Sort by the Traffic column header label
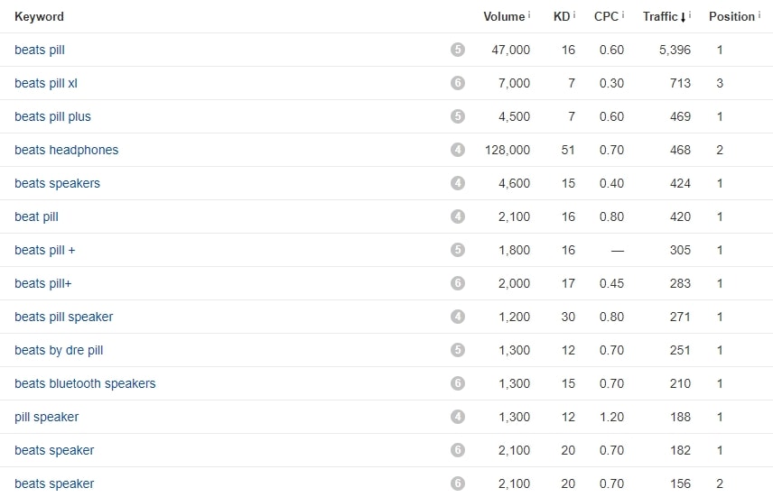 coord(660,17)
